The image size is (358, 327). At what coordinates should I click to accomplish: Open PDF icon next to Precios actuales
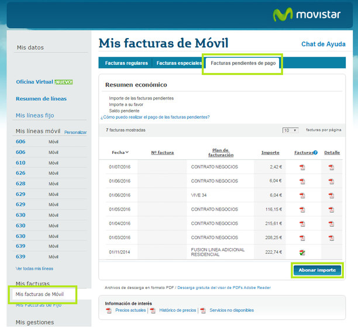(109, 310)
